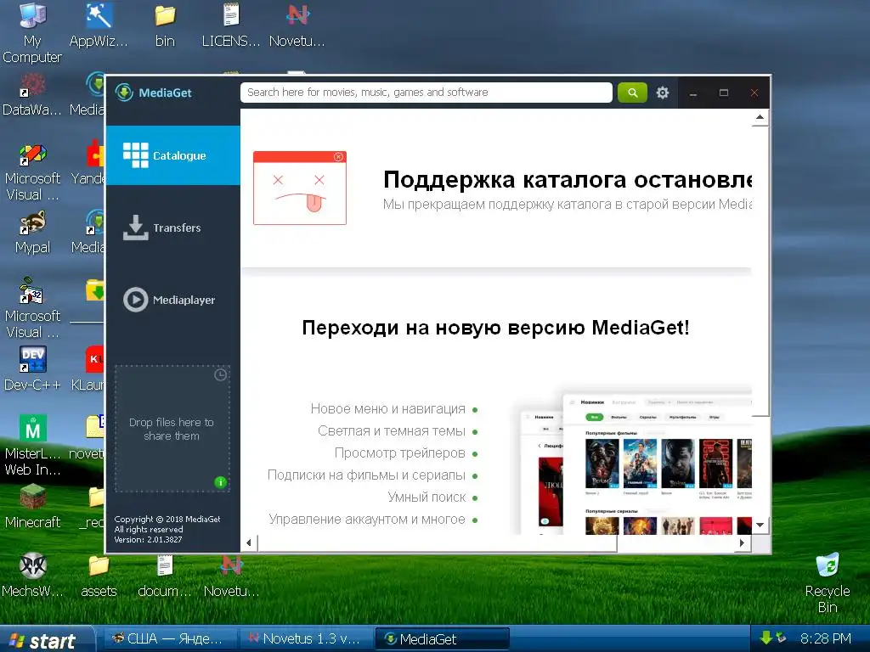
Task: Select the Recycle Bin icon
Action: point(828,582)
